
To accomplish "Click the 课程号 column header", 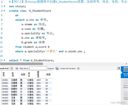I will pos(41,75).
